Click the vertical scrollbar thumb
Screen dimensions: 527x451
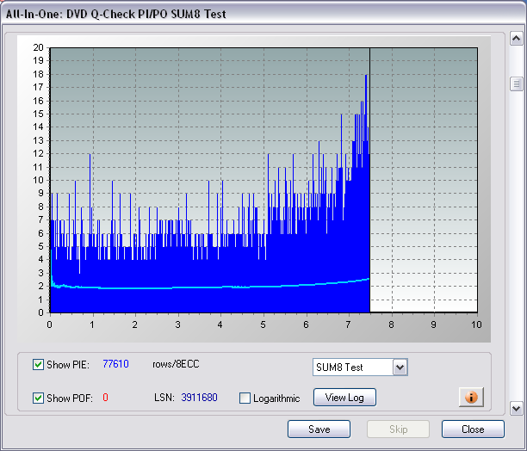coord(517,83)
